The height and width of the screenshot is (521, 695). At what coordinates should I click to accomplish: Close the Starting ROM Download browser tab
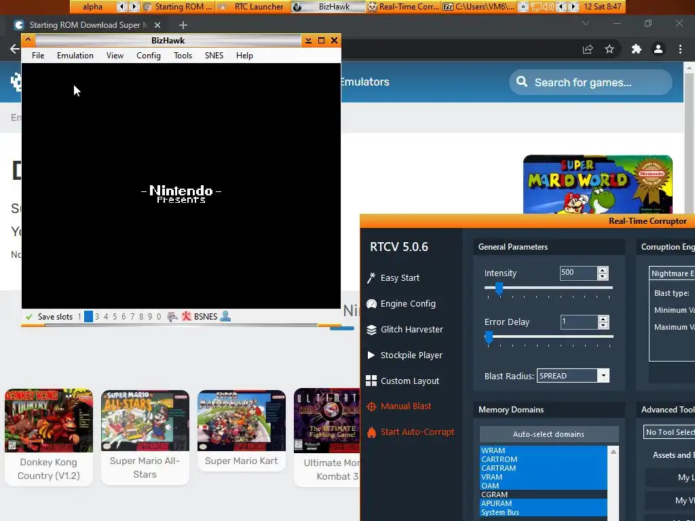(157, 25)
